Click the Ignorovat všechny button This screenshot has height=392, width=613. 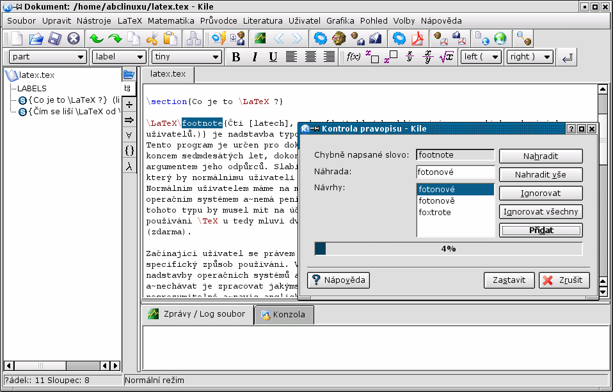pyautogui.click(x=541, y=212)
